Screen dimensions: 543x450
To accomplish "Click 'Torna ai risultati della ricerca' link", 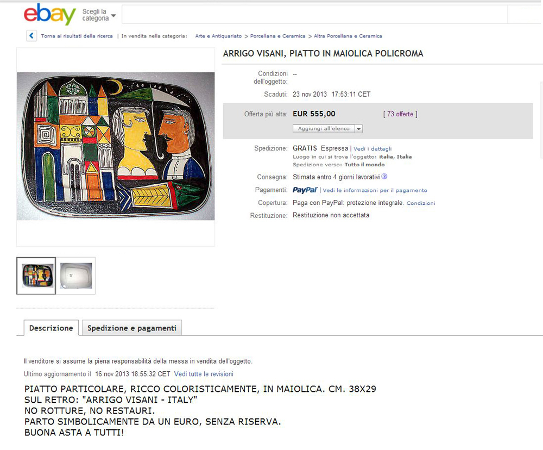I will [x=77, y=36].
